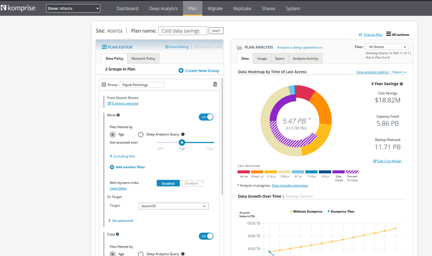Delete the Digital Pathology group with trash icon

(x=215, y=85)
